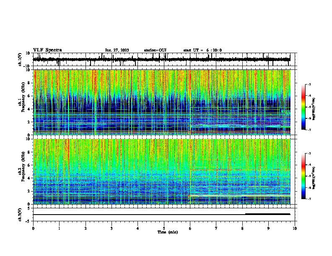Screen dimensions: 332x256
Task: Click time axis tick label "4"
Action: [x=138, y=228]
